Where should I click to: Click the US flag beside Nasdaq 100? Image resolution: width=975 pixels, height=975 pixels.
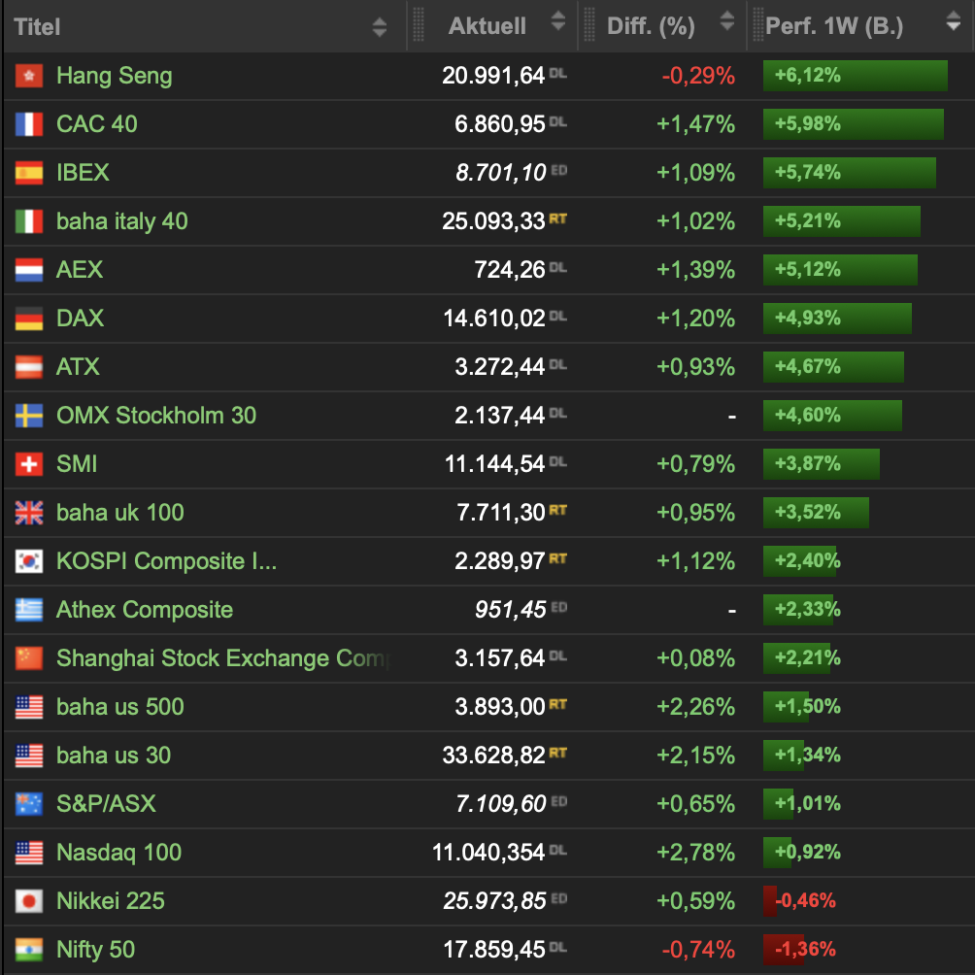tap(29, 852)
